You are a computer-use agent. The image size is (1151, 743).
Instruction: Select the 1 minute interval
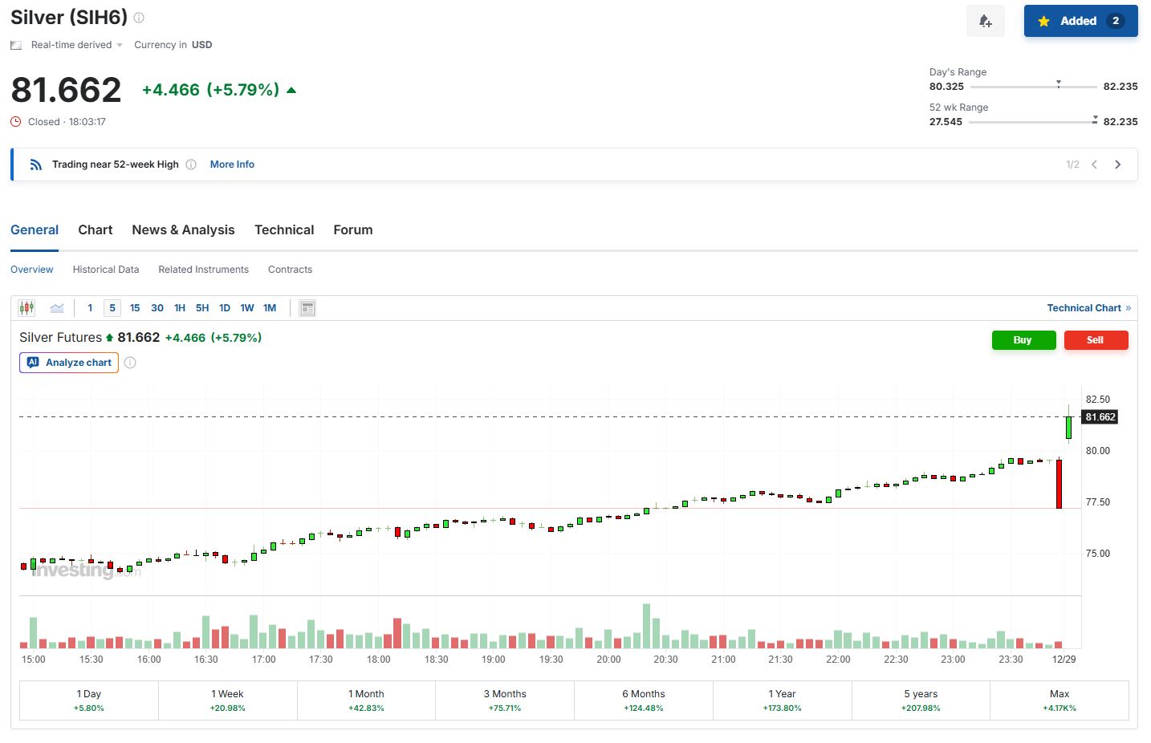(x=90, y=308)
